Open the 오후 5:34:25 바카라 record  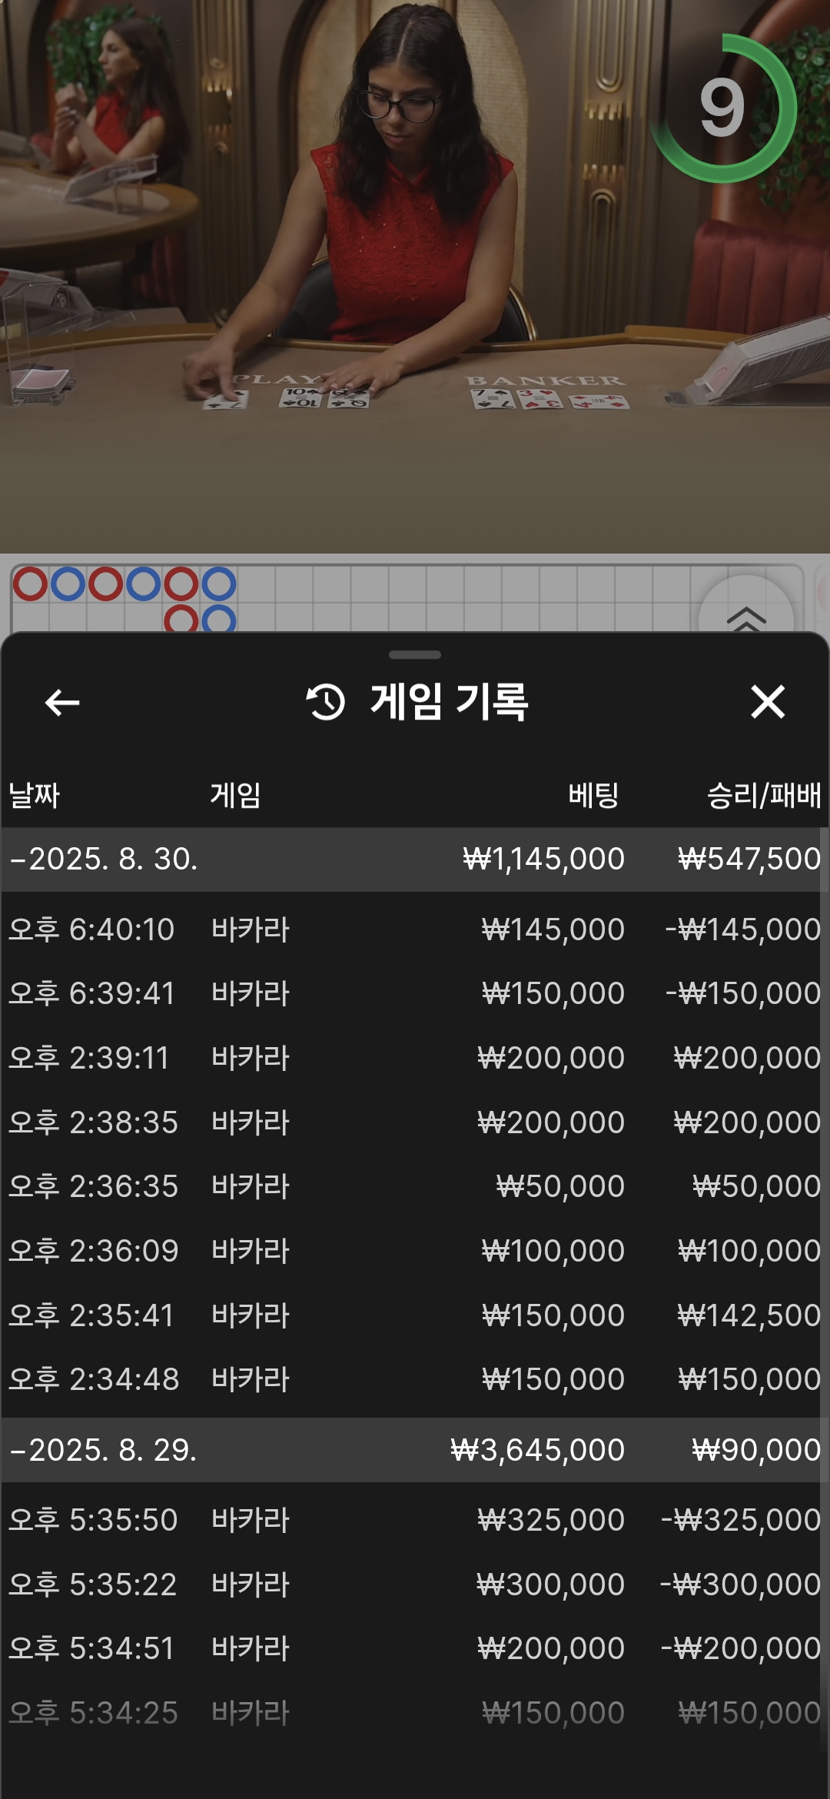pos(415,1713)
